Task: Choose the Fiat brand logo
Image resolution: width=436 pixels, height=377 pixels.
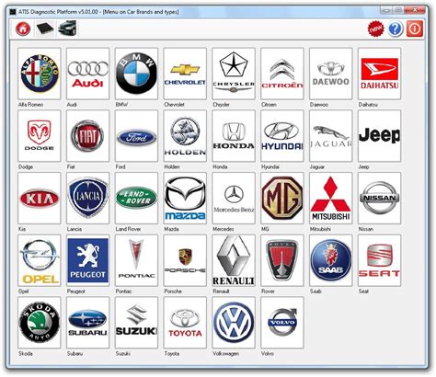Action: (x=88, y=136)
